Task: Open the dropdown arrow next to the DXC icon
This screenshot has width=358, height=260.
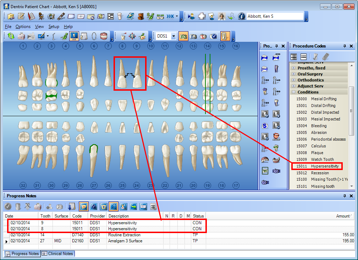Action: pos(177,16)
